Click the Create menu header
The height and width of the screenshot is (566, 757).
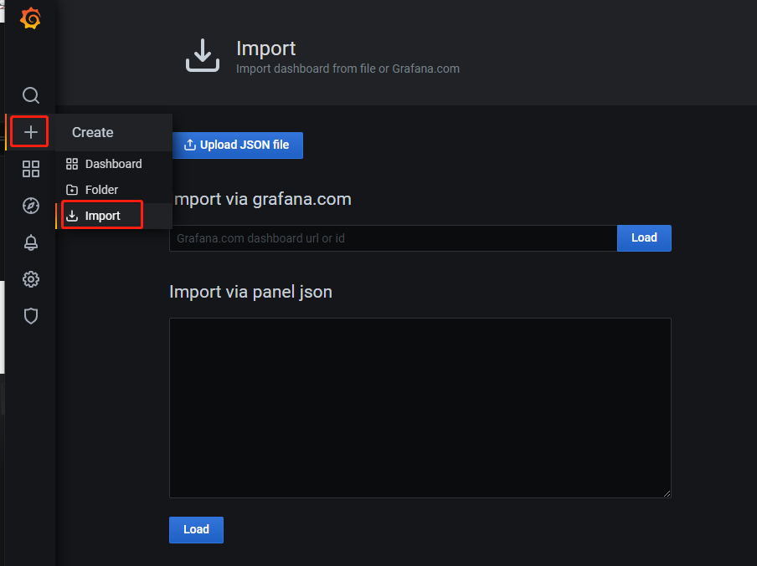coord(93,132)
